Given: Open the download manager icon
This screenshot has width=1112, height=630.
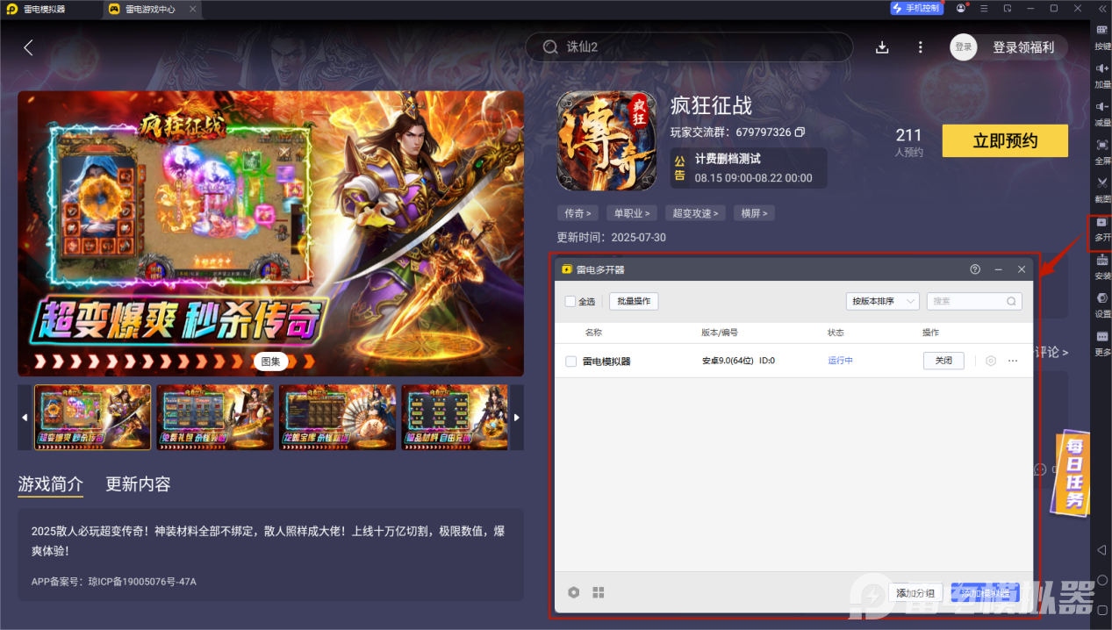Looking at the screenshot, I should click(x=883, y=47).
